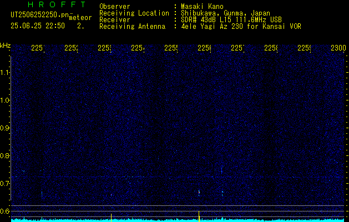The height and width of the screenshot is (222, 349).
Task: Click the 2254 time axis label
Action: click(138, 48)
